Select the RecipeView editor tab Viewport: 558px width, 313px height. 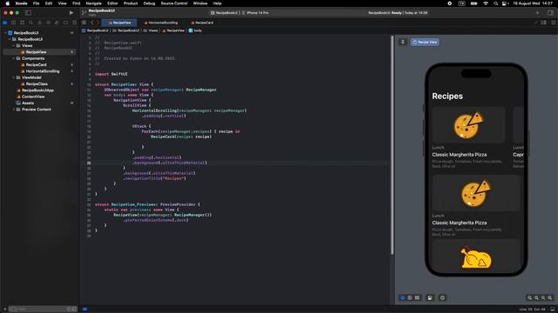click(119, 23)
